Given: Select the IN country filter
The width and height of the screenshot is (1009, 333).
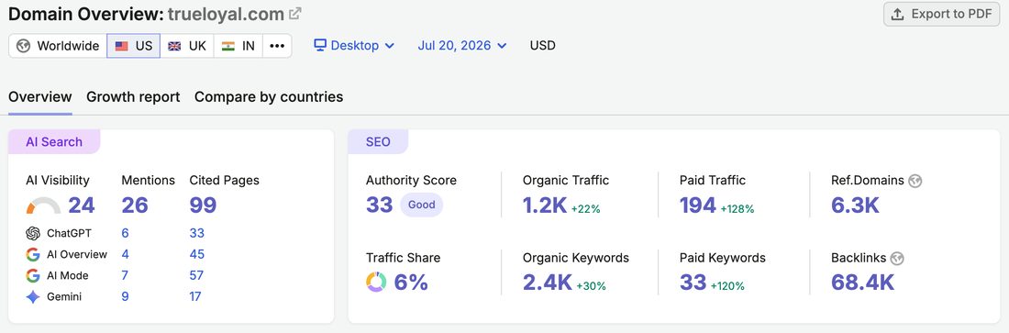Looking at the screenshot, I should (x=238, y=46).
